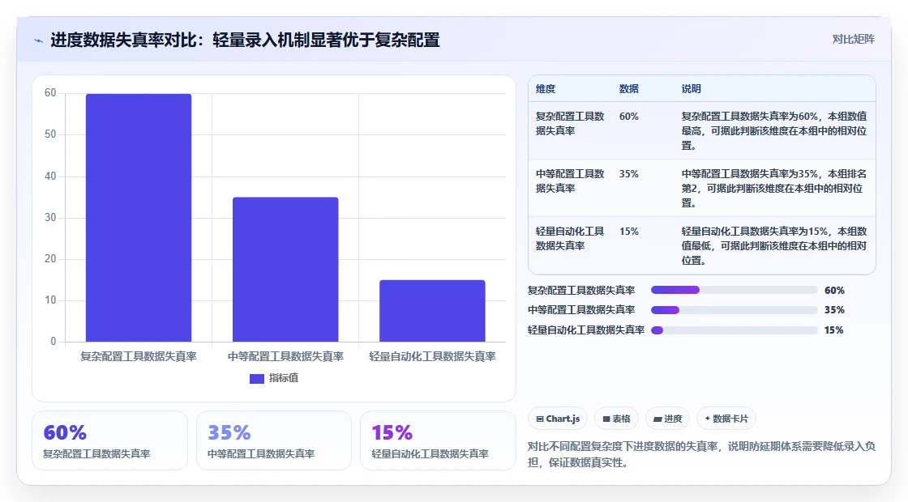Click the lightning icon beside the title

pyautogui.click(x=39, y=40)
